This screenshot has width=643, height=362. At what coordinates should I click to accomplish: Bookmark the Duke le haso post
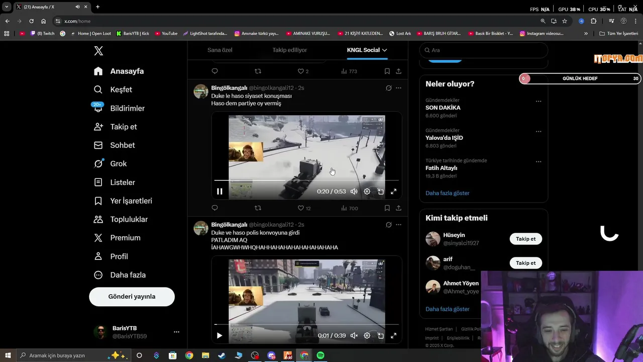click(387, 208)
